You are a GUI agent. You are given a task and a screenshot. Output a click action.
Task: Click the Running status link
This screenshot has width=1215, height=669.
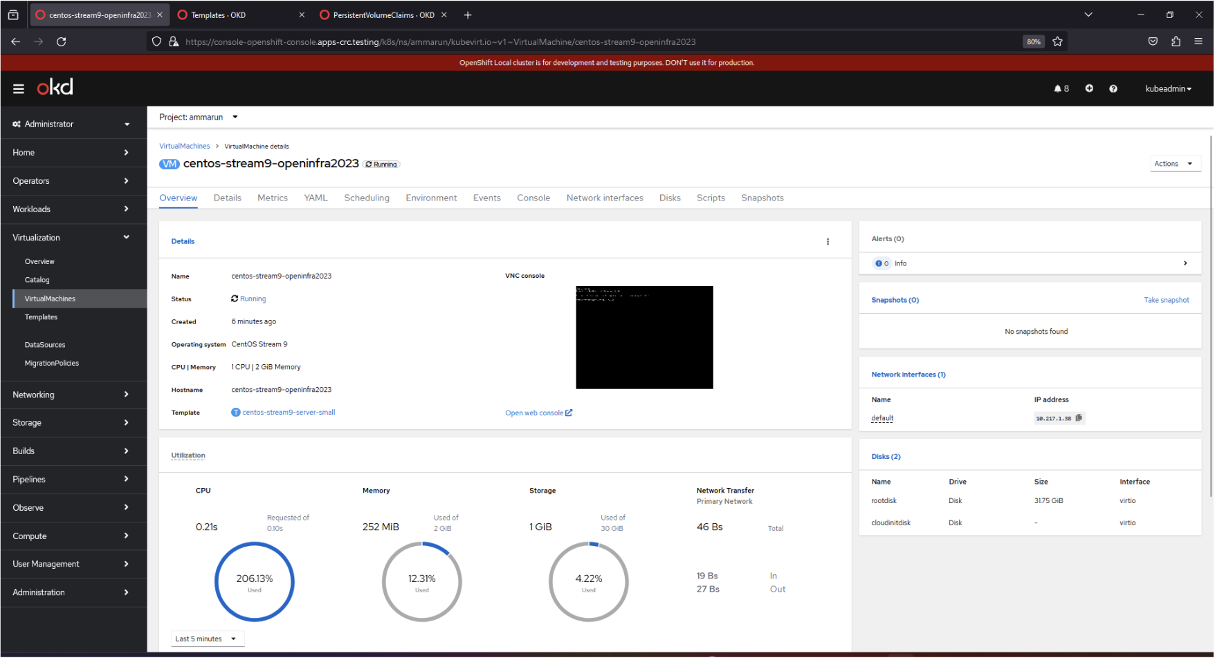(x=253, y=299)
